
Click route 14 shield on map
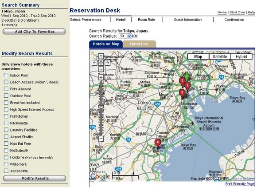(222, 77)
